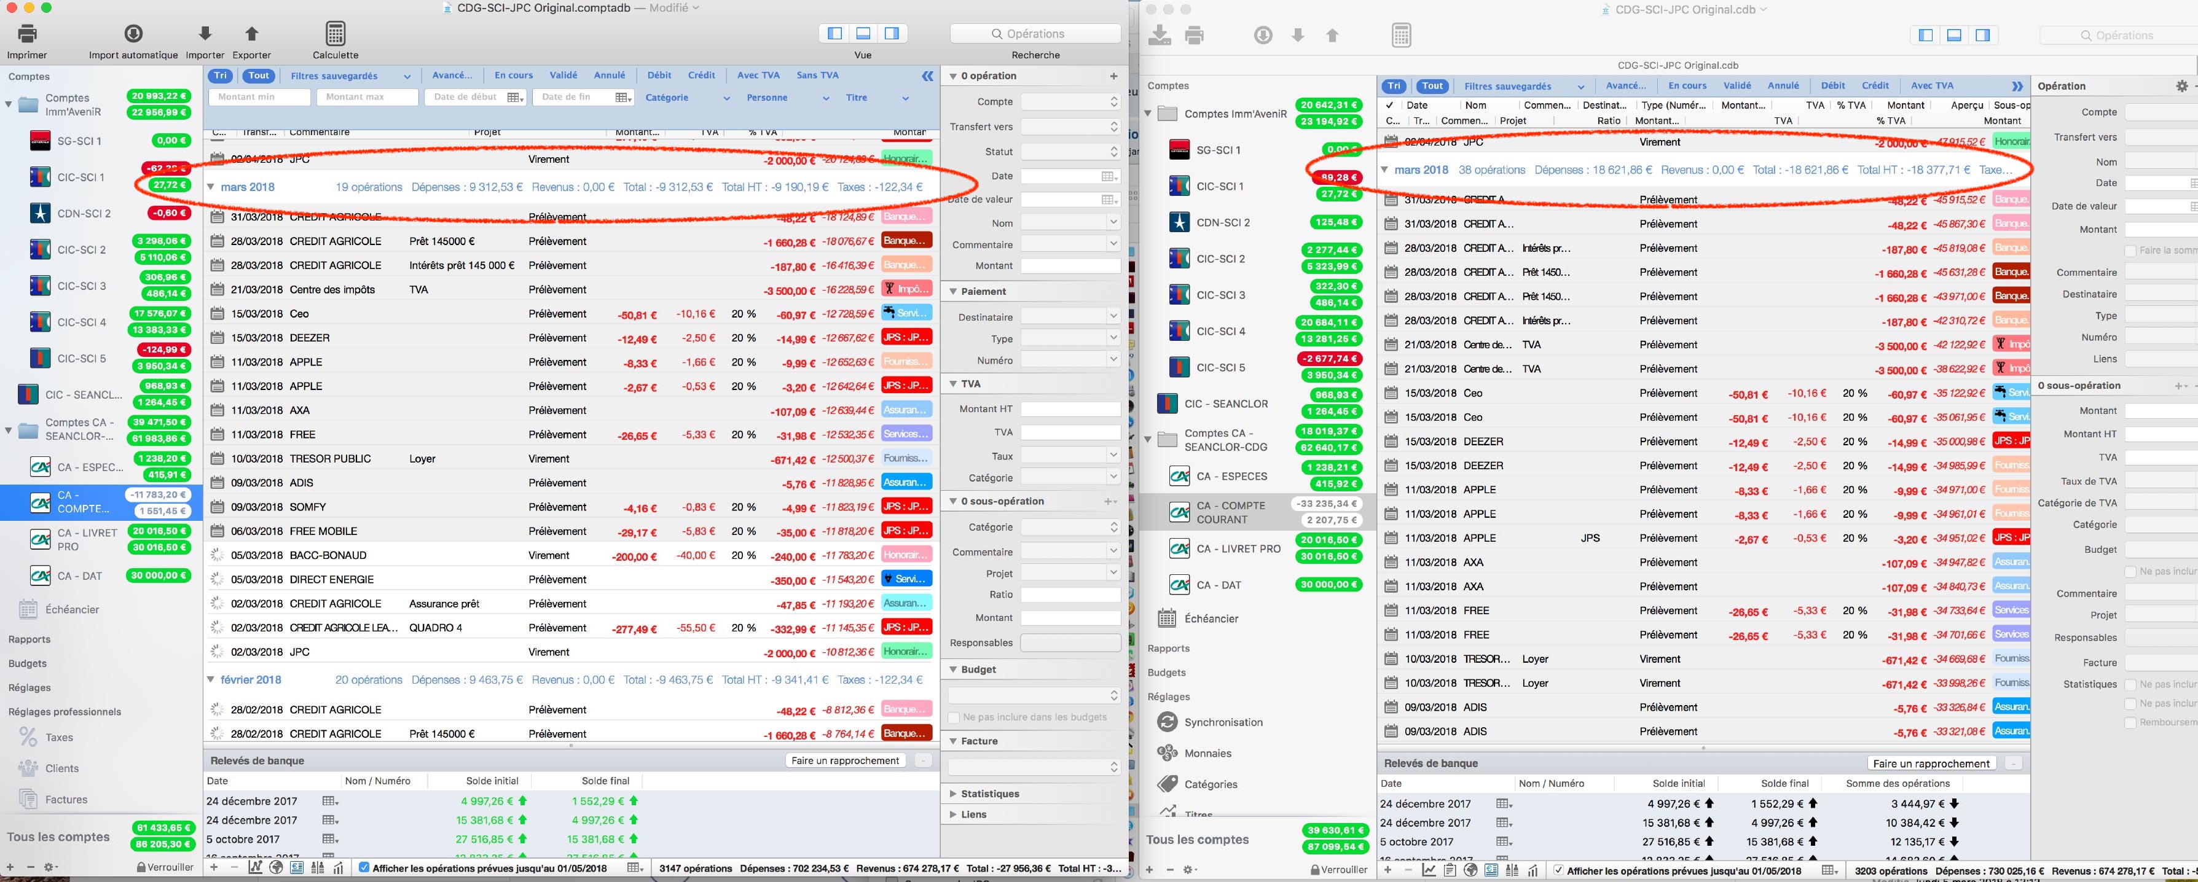The width and height of the screenshot is (2198, 882).
Task: Click globe icon in right window bottom bar
Action: 1470,871
